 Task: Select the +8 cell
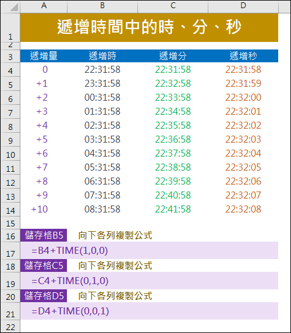click(44, 182)
